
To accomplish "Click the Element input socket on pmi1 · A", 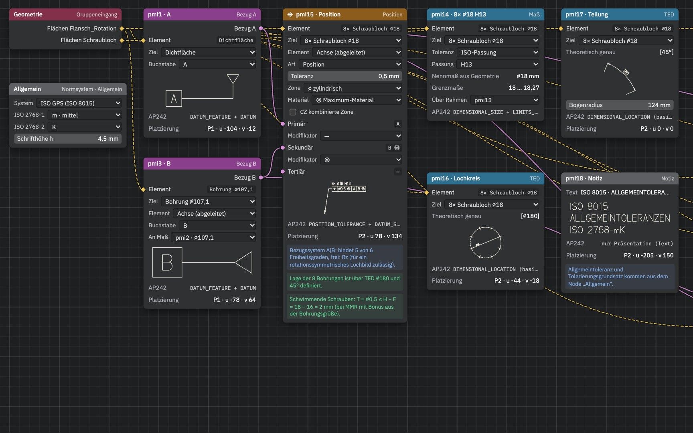I will (x=143, y=40).
